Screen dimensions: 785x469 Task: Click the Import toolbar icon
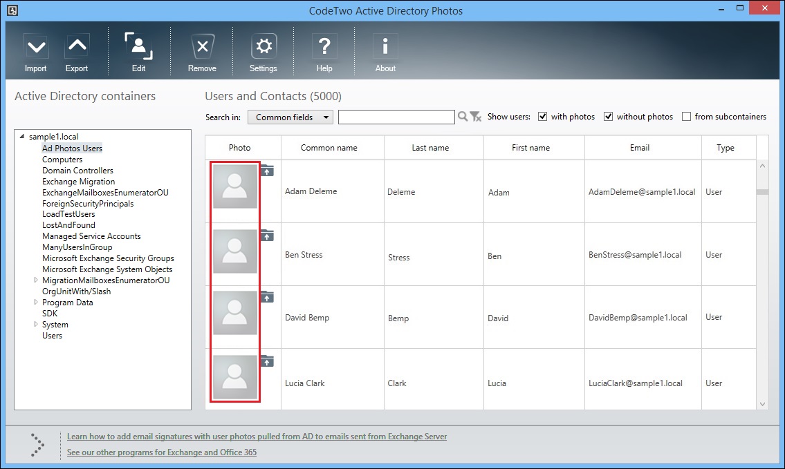coord(35,52)
